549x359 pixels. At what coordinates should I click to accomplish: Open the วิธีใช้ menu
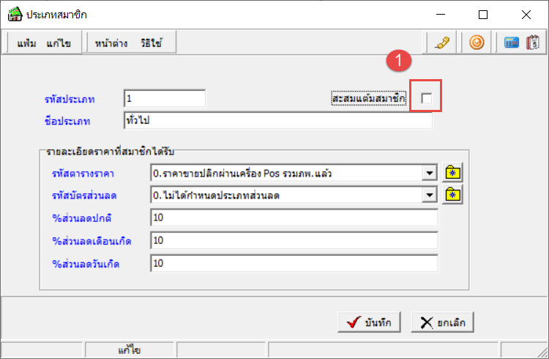(152, 44)
